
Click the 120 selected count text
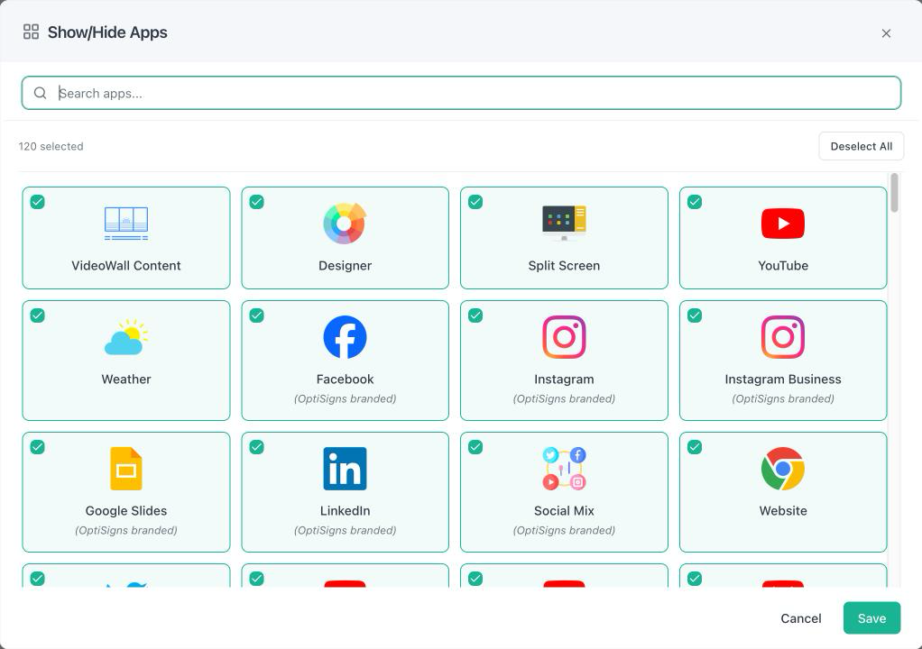51,146
